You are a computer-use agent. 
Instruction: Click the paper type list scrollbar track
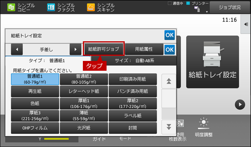tap(169, 104)
